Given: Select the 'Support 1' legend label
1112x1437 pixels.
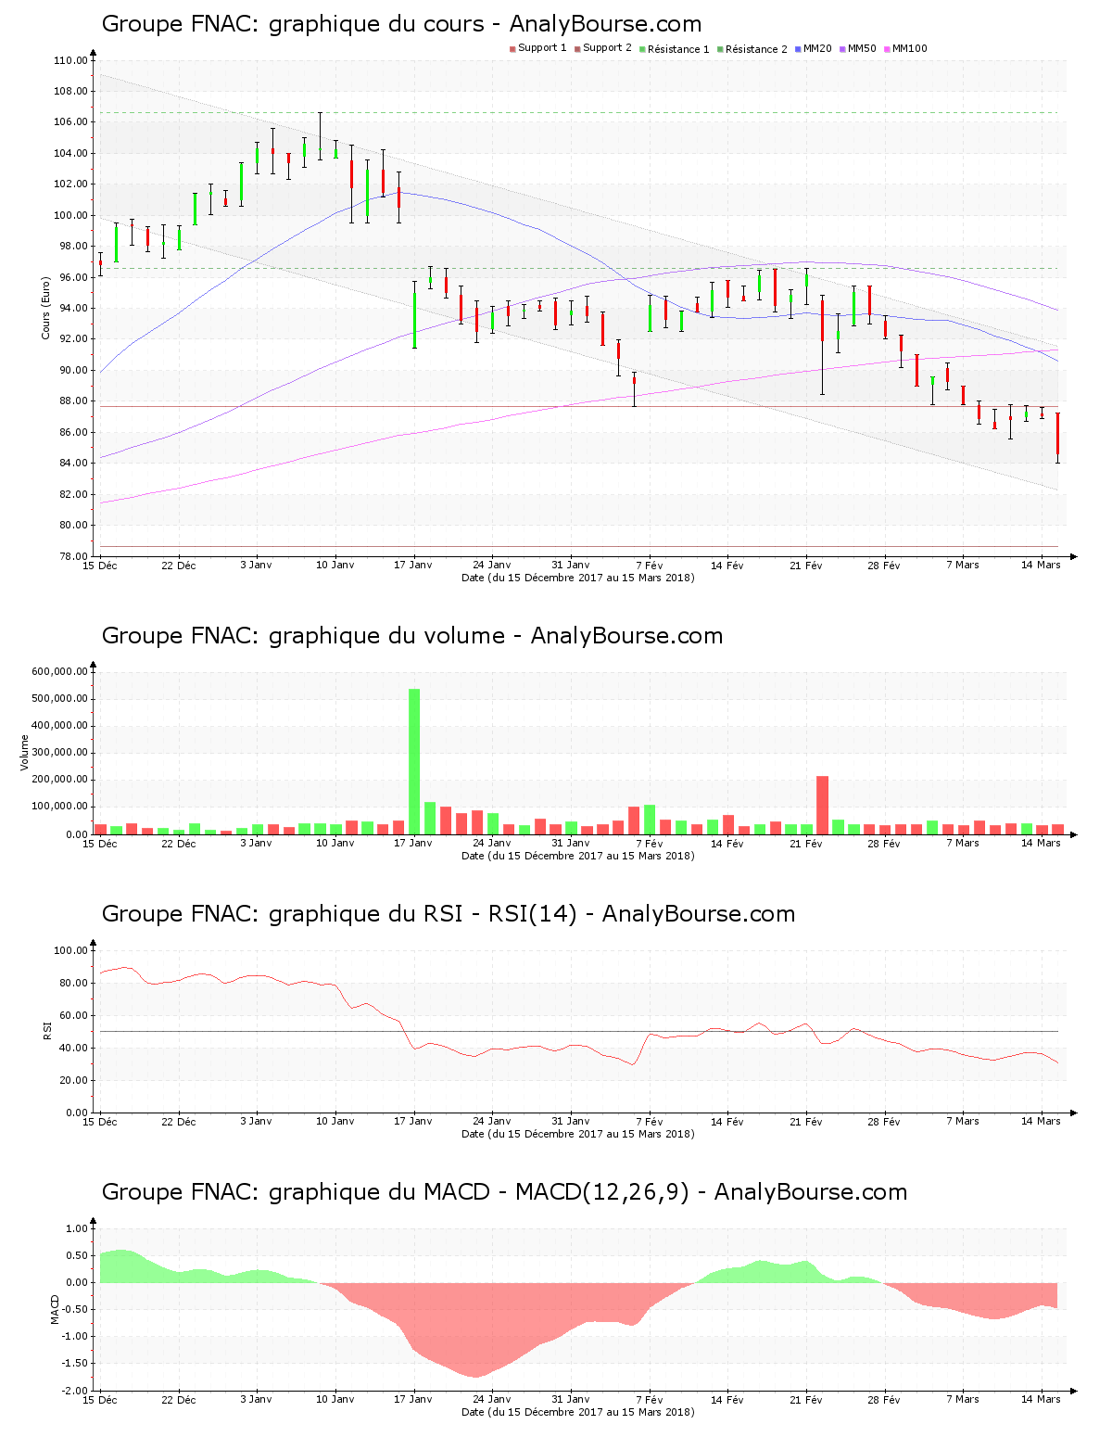Looking at the screenshot, I should point(542,48).
